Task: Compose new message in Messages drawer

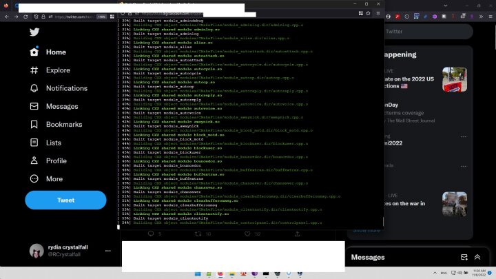Action: [464, 257]
